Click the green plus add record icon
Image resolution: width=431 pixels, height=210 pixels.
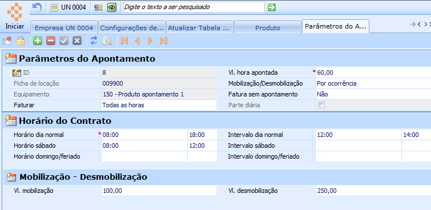pyautogui.click(x=38, y=41)
